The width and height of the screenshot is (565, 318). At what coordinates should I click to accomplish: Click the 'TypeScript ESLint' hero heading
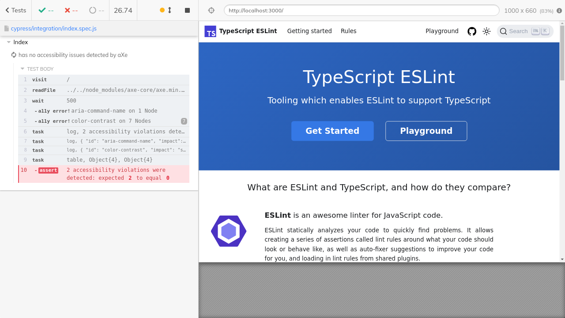pos(379,77)
